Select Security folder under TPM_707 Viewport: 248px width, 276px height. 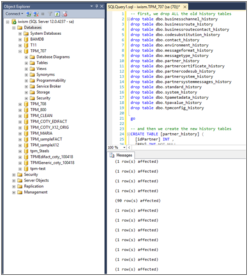click(44, 98)
